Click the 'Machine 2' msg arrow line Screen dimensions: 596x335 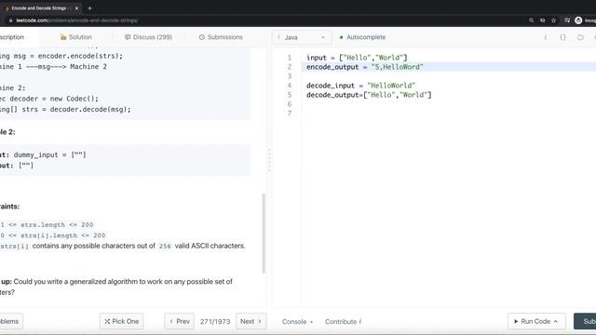[53, 66]
